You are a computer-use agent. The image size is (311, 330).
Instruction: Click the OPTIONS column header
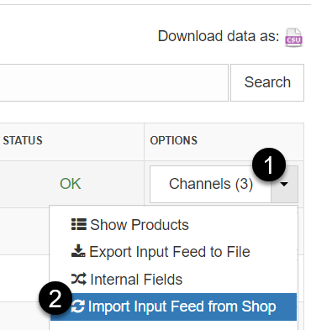point(174,140)
